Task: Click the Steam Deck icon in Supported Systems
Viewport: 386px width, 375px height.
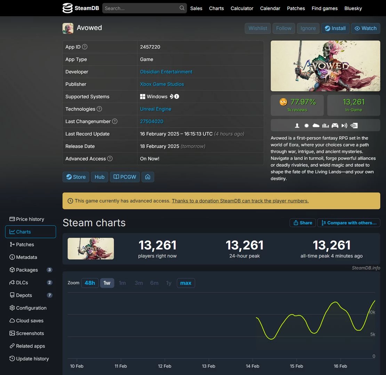Action: pos(171,96)
